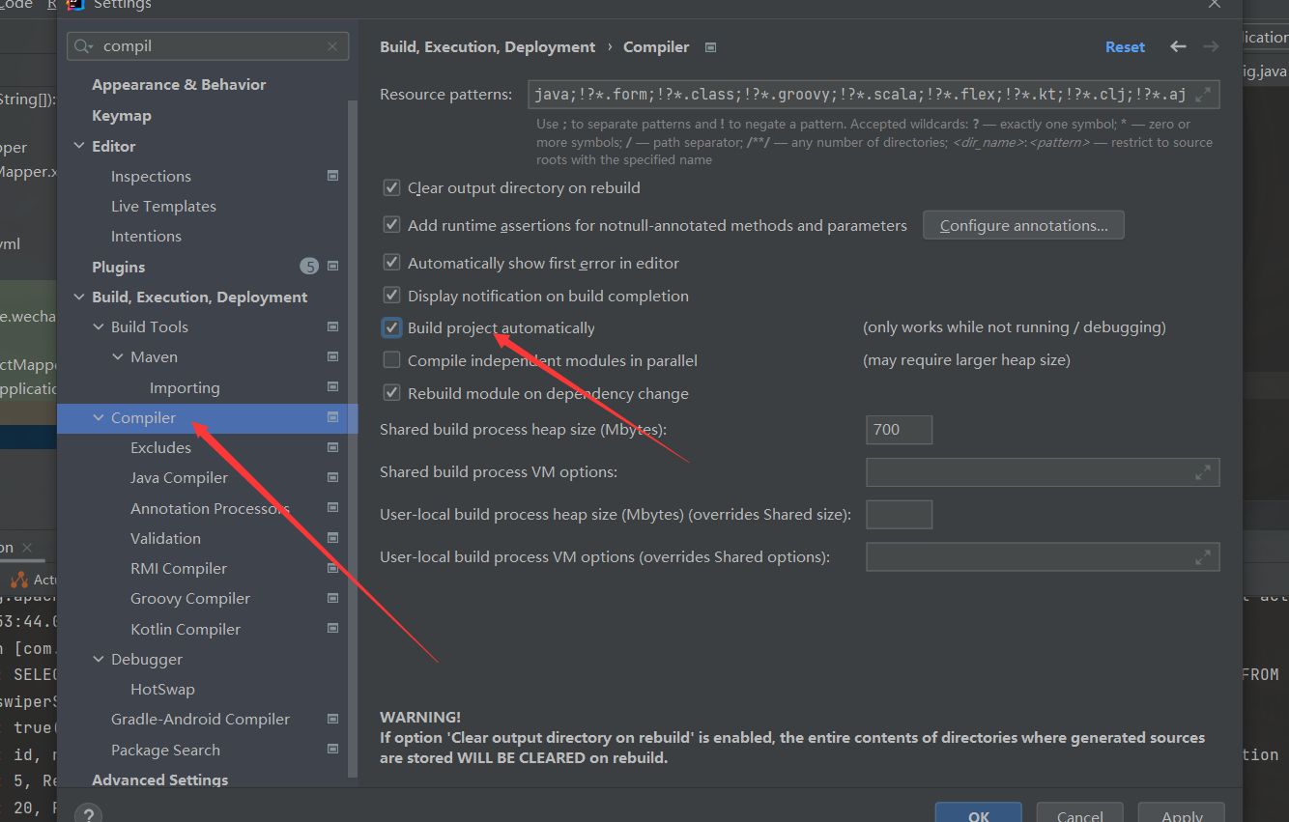Click project-level icon beside Build Tools

click(332, 326)
